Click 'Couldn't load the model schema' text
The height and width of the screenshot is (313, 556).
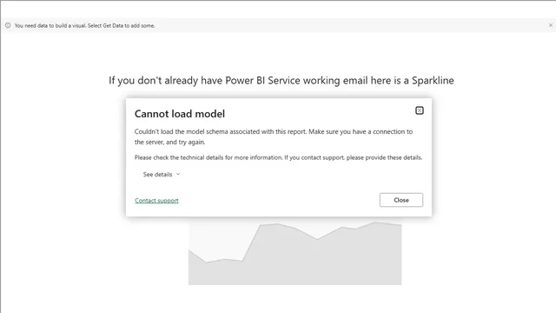pyautogui.click(x=274, y=137)
